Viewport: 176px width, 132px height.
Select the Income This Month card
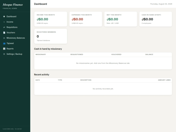pyautogui.click(x=51, y=19)
